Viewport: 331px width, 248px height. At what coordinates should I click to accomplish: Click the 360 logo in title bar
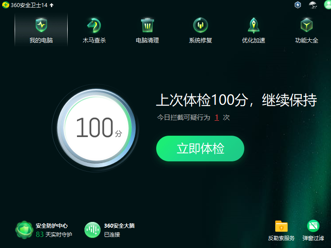(6, 5)
